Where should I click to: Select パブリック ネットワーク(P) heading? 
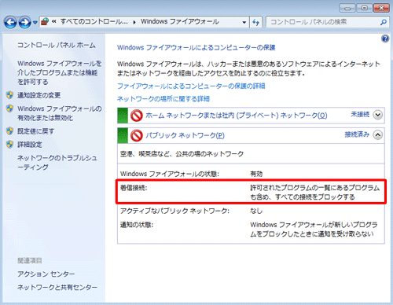pyautogui.click(x=185, y=135)
